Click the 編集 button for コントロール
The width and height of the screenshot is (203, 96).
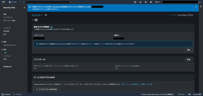[x=189, y=60]
